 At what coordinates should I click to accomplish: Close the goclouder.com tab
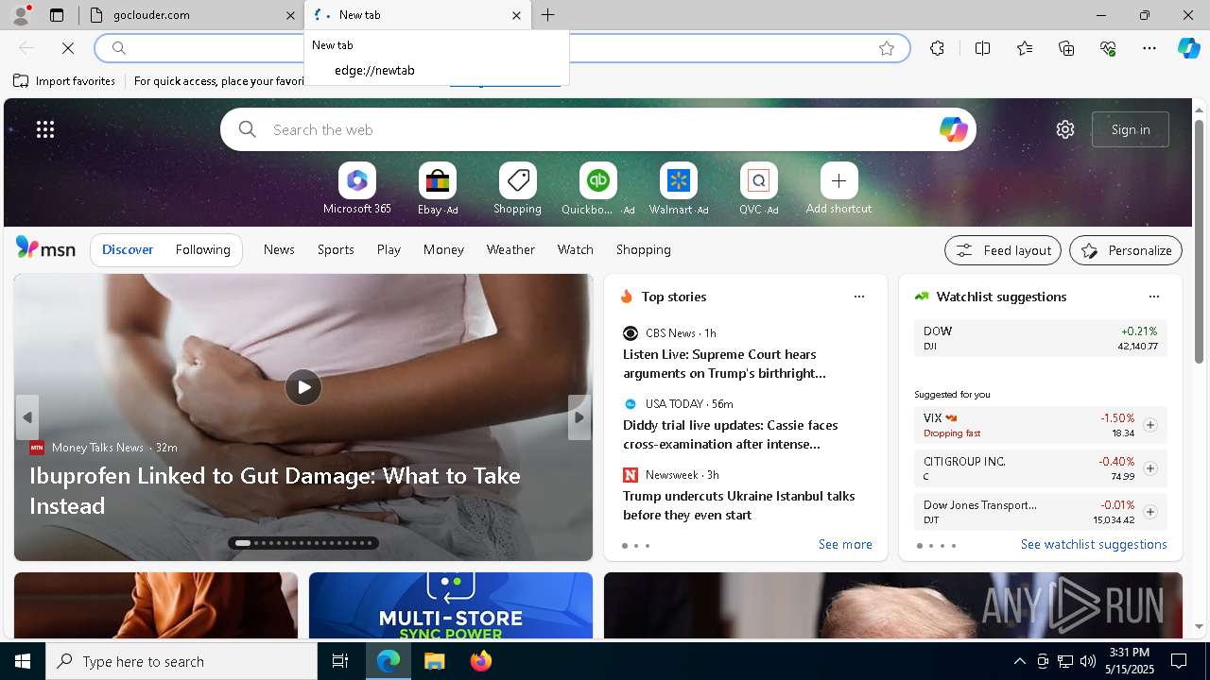[x=290, y=15]
